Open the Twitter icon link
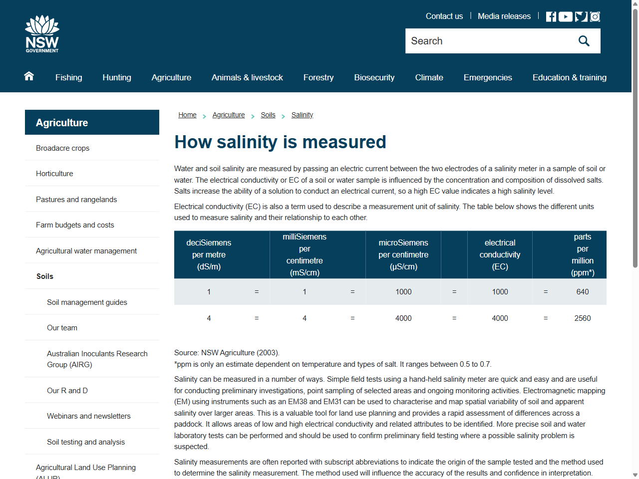The image size is (639, 479). coord(580,16)
